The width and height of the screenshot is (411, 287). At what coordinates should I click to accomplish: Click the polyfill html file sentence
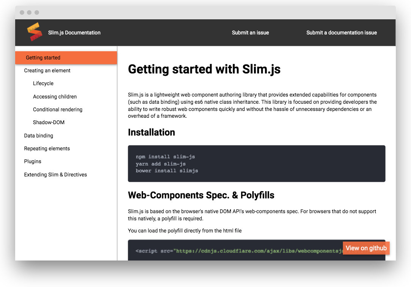185,231
